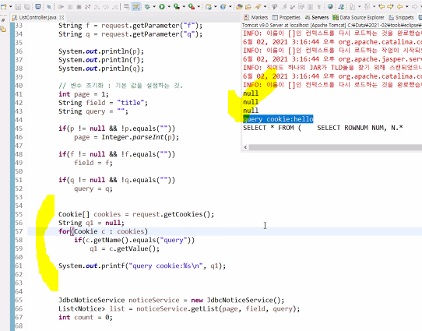Switch to the Snippets tab
The width and height of the screenshot is (422, 331).
(x=401, y=17)
